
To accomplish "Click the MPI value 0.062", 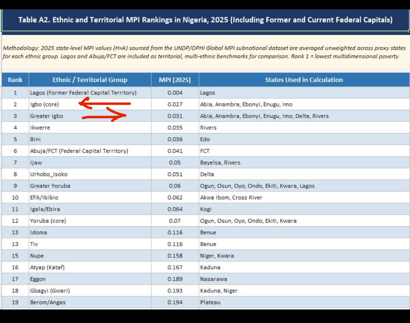I will pyautogui.click(x=175, y=197).
